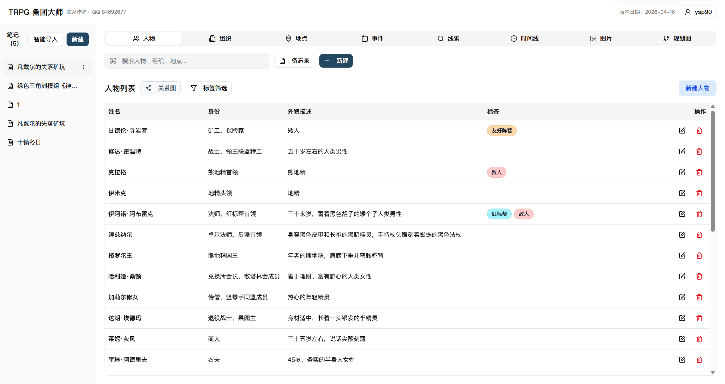This screenshot has width=725, height=384.
Task: Open the 图片 tab
Action: click(601, 39)
